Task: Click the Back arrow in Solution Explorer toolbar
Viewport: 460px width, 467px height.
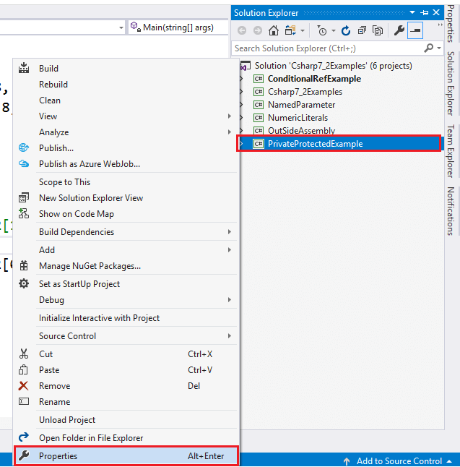Action: (x=242, y=30)
